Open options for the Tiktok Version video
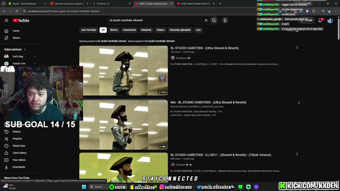340x191 pixels. tap(297, 154)
